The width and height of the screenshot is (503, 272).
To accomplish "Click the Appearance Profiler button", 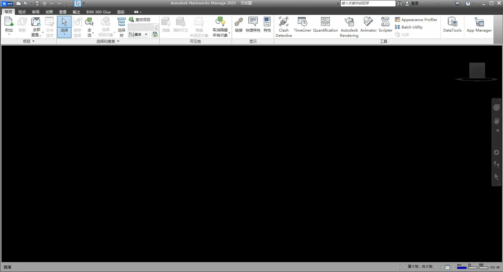I will [416, 20].
